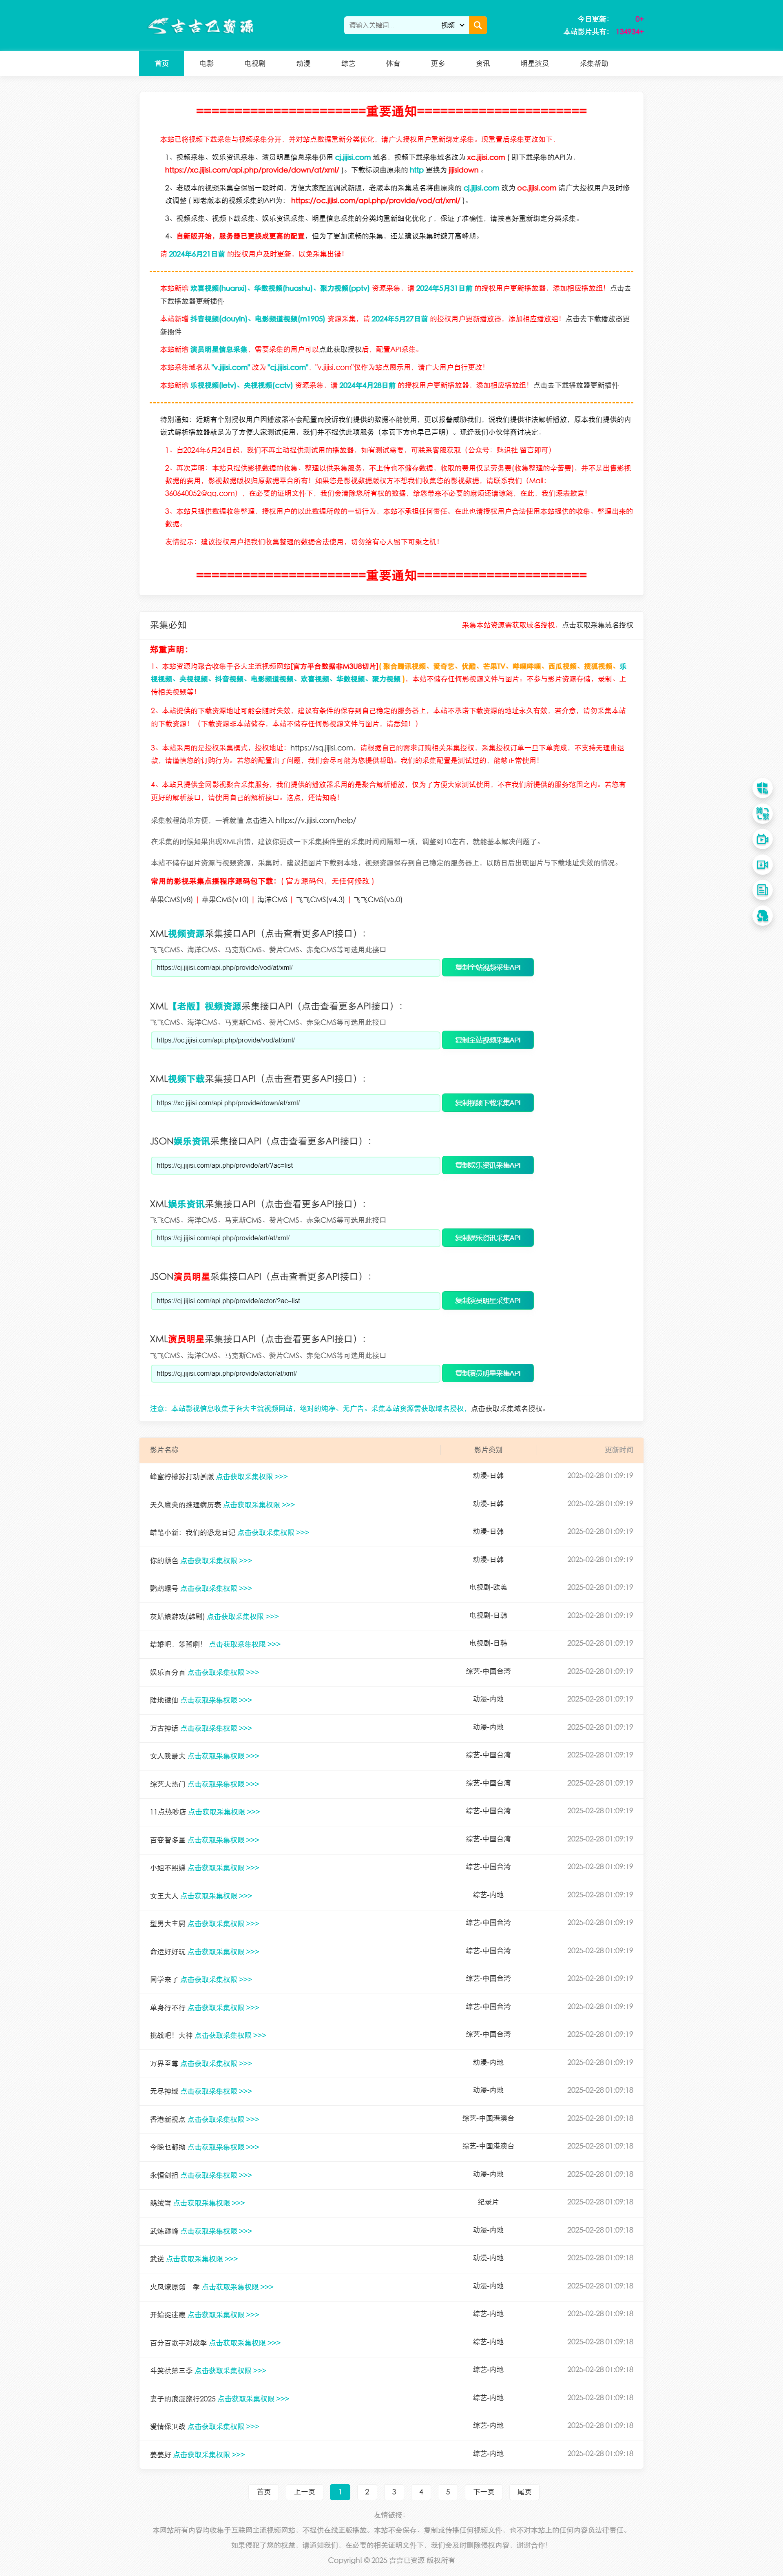The height and width of the screenshot is (2576, 783).
Task: Copy the XML 演员明星采集API (actor/at/xml)
Action: [488, 1373]
